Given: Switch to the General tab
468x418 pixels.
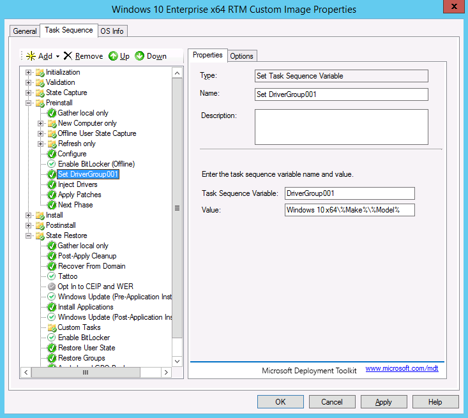Looking at the screenshot, I should point(25,31).
